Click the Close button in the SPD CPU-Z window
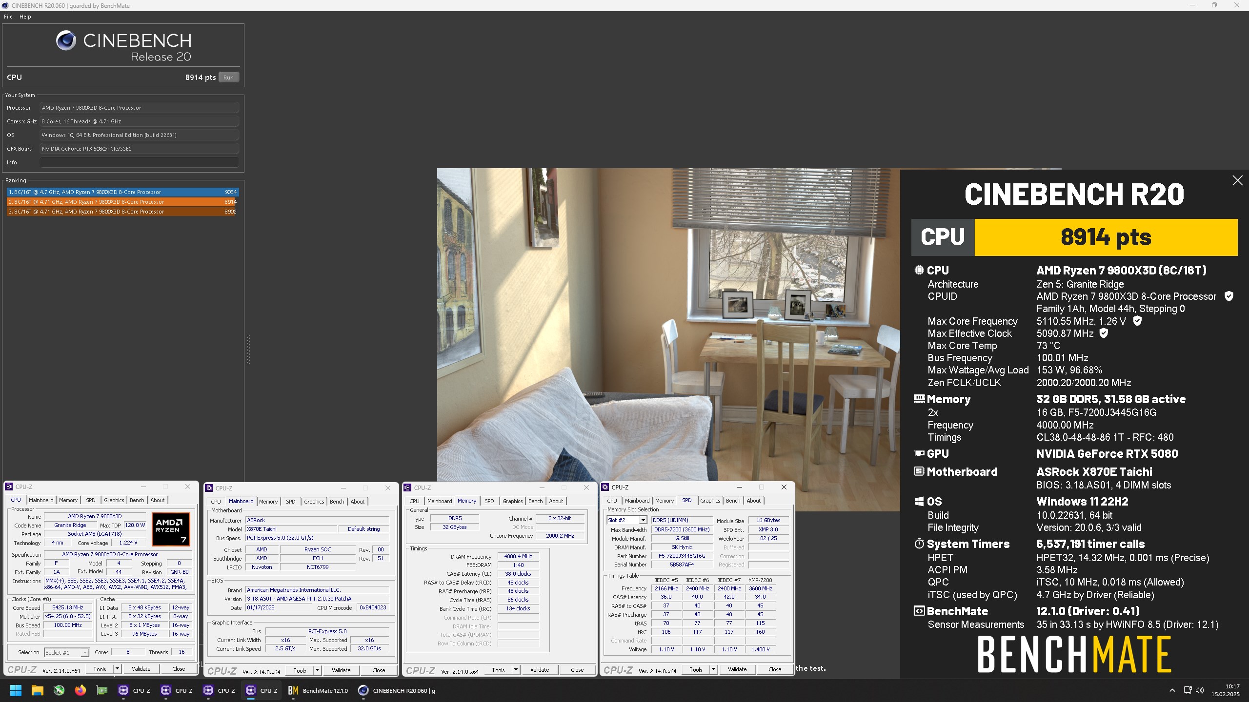This screenshot has height=702, width=1249. [x=775, y=669]
